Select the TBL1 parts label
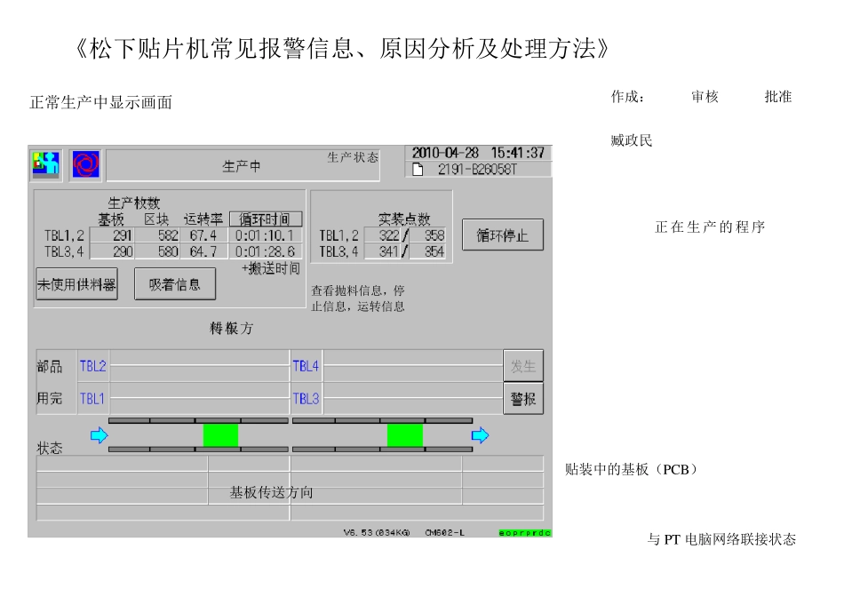844x597 pixels. point(92,398)
